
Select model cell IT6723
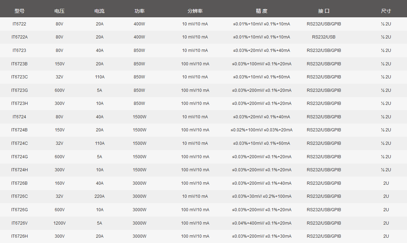click(x=19, y=51)
